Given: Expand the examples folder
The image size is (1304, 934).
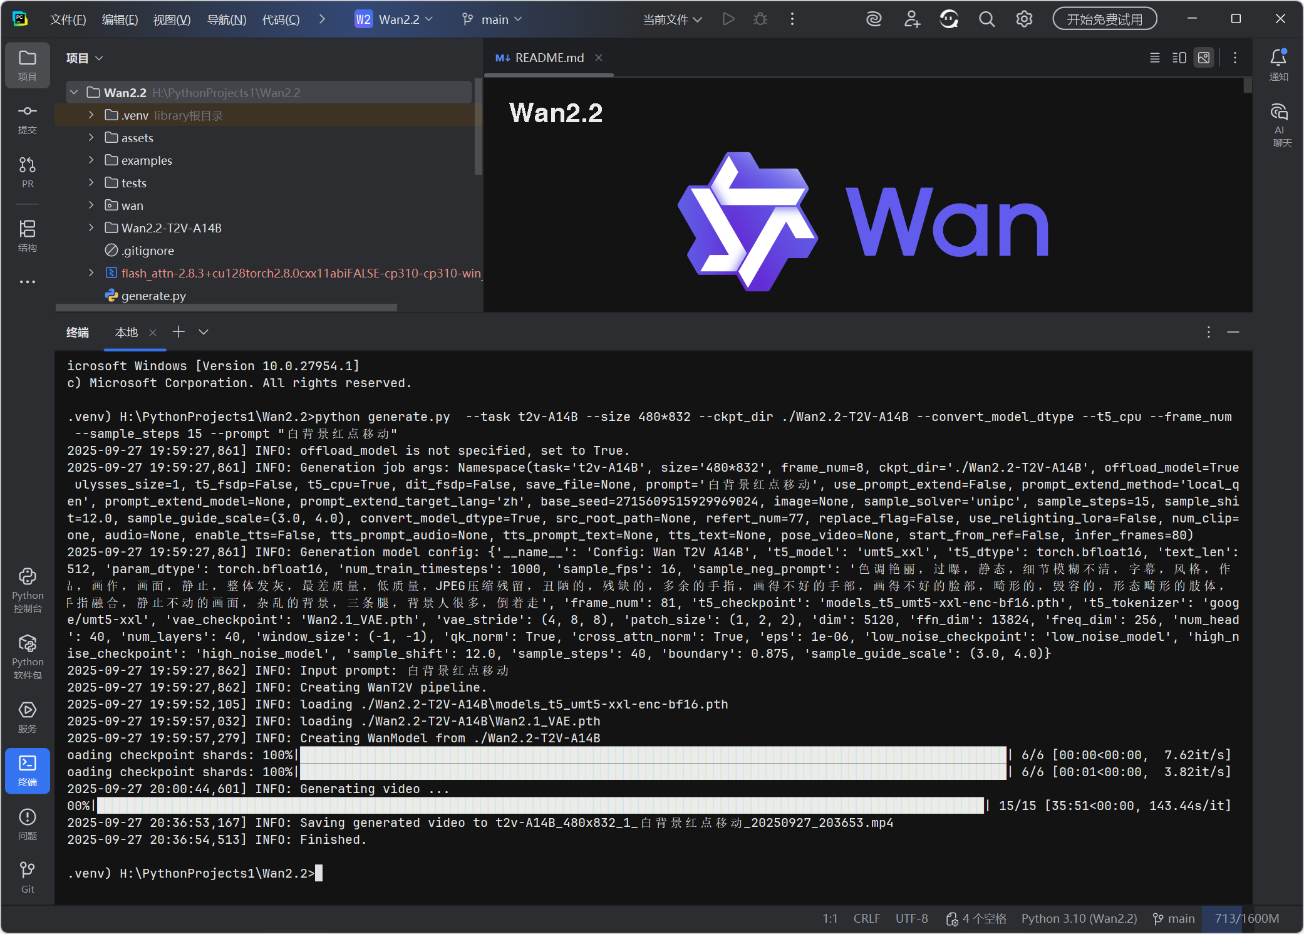Looking at the screenshot, I should coord(91,160).
